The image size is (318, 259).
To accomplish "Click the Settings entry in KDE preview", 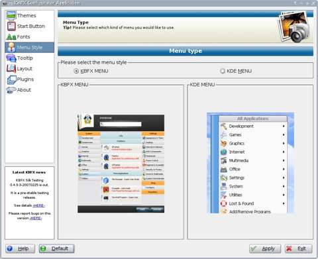I will pos(253,178).
